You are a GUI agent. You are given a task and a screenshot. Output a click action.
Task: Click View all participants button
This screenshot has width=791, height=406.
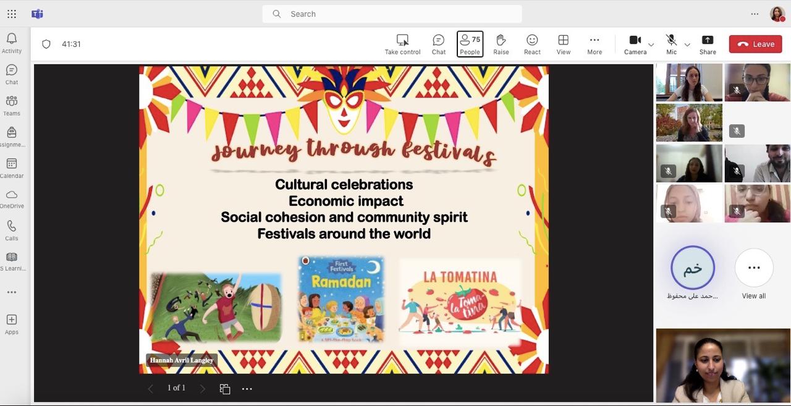click(753, 269)
